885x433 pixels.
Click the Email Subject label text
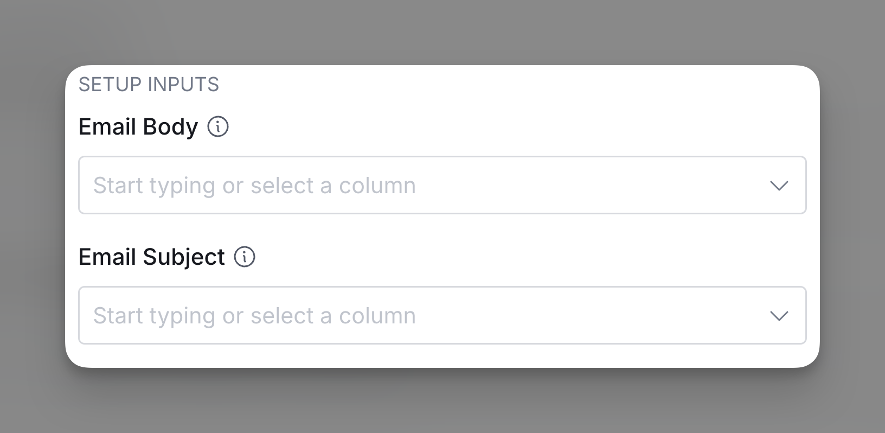(x=152, y=257)
